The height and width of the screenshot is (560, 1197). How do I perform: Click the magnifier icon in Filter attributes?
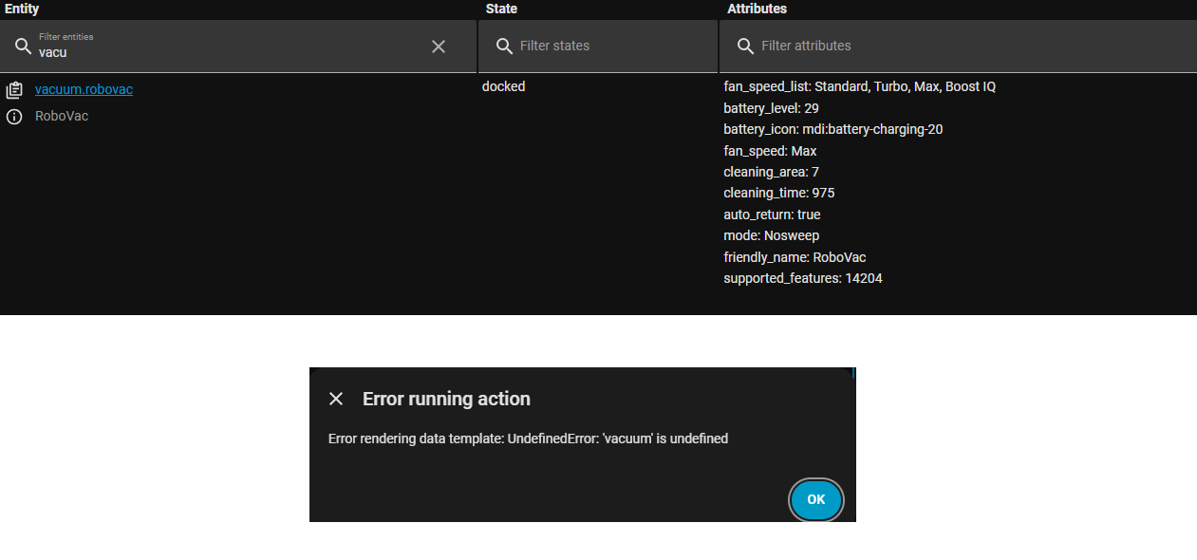(746, 46)
